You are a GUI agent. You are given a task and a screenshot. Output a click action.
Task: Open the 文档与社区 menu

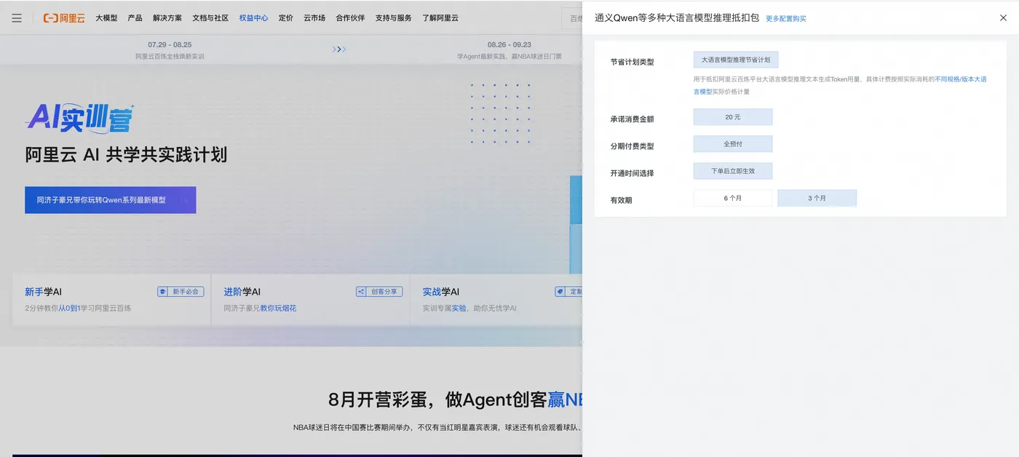coord(210,18)
